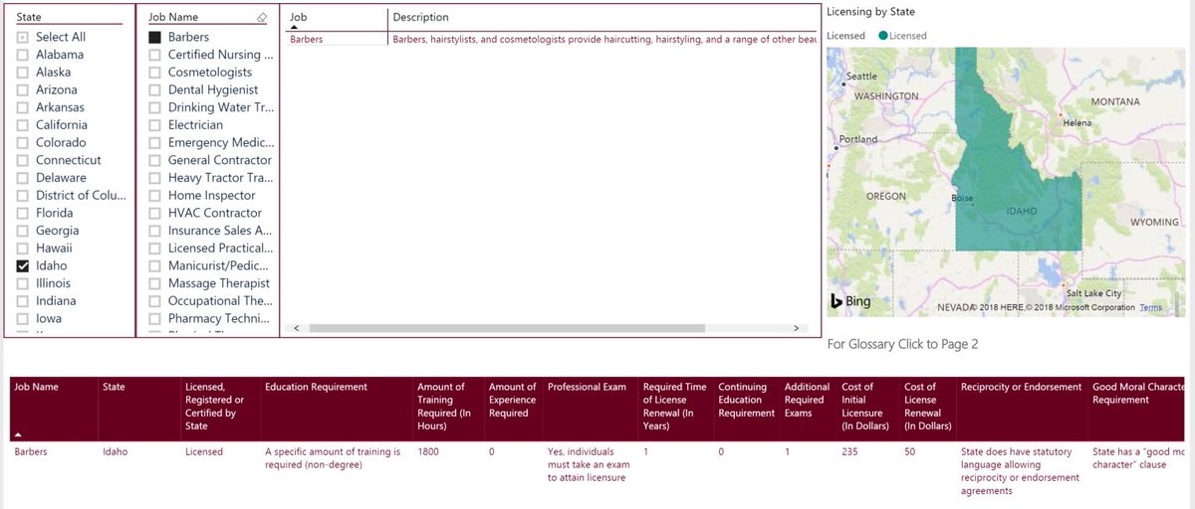The width and height of the screenshot is (1195, 509).
Task: Click the Job column sort arrow
Action: click(x=293, y=28)
